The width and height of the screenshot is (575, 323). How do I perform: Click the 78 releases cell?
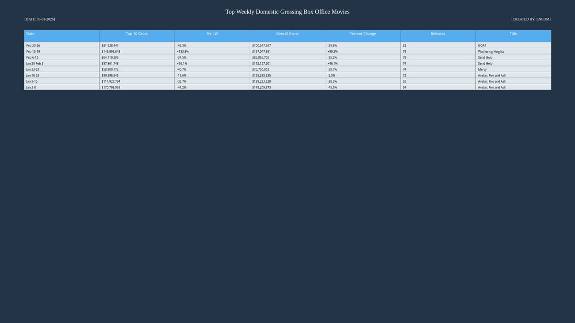[438, 57]
